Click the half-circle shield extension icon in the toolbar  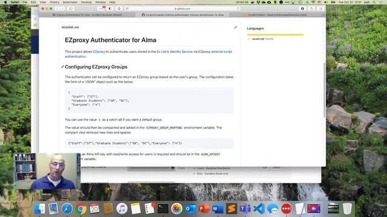pos(110,8)
